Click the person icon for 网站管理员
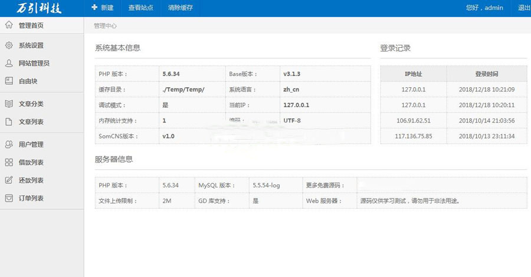 pyautogui.click(x=9, y=63)
